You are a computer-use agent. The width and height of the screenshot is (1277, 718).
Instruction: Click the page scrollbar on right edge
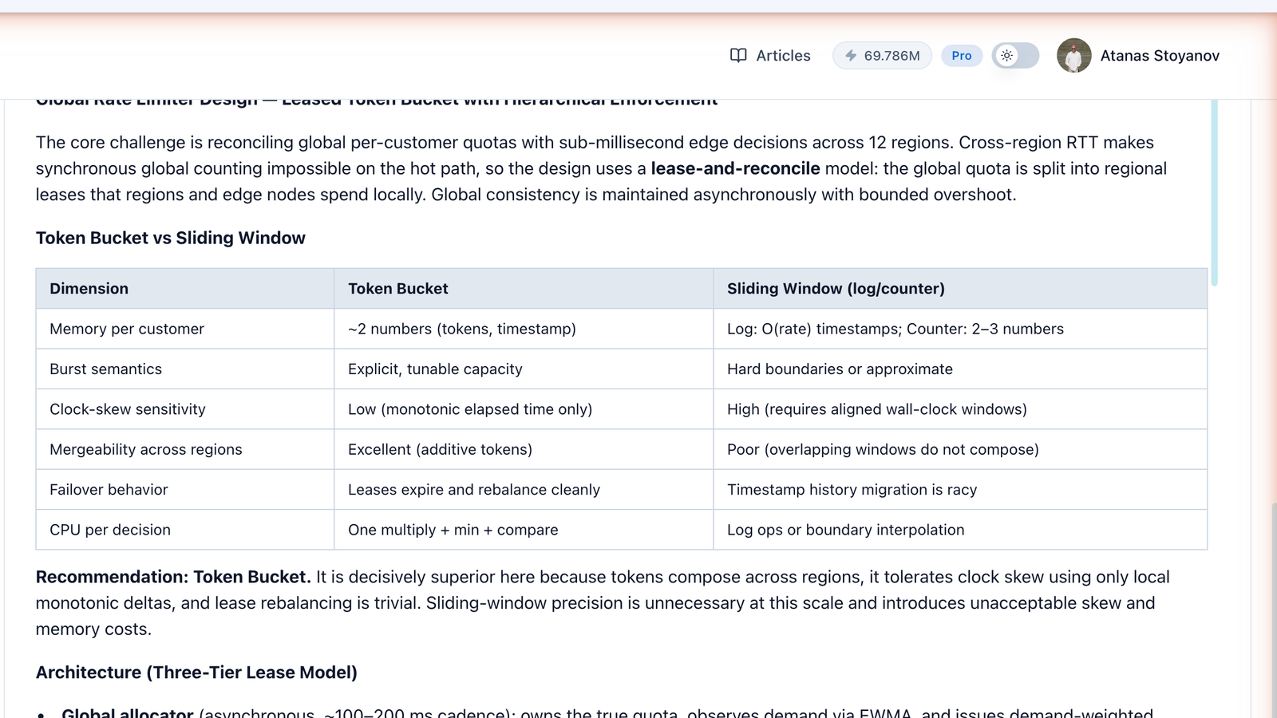point(1273,610)
